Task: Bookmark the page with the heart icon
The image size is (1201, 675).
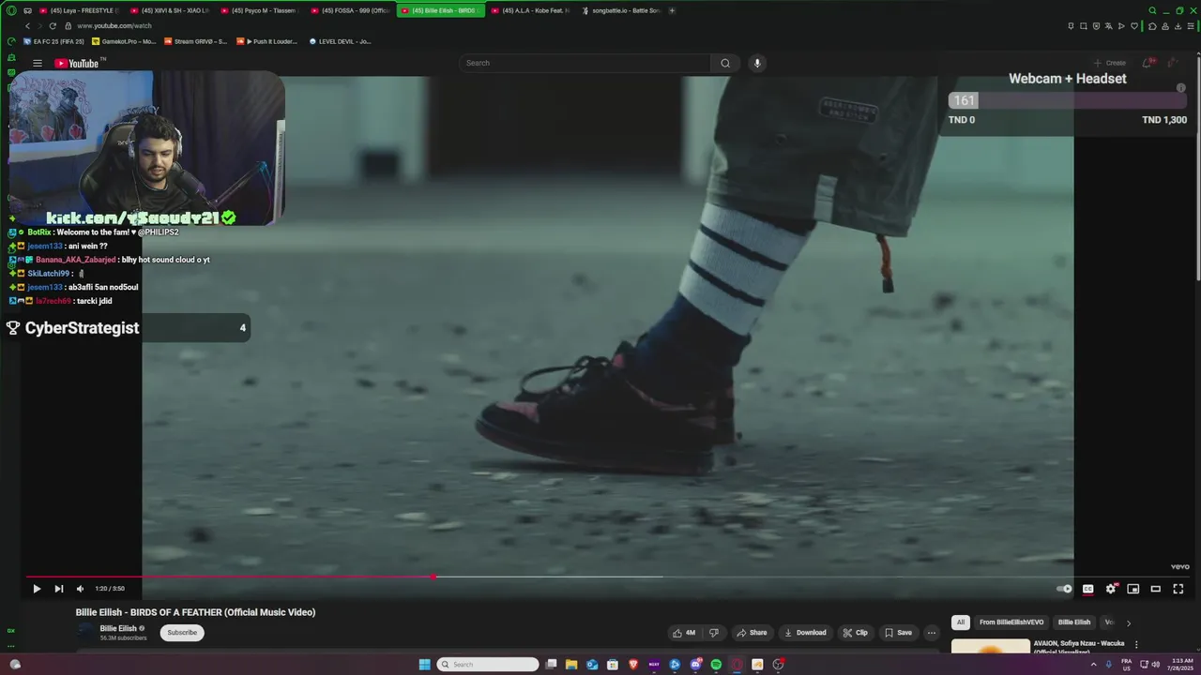Action: coord(1133,26)
